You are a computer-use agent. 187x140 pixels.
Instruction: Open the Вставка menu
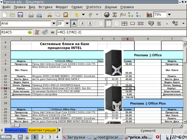(46, 7)
